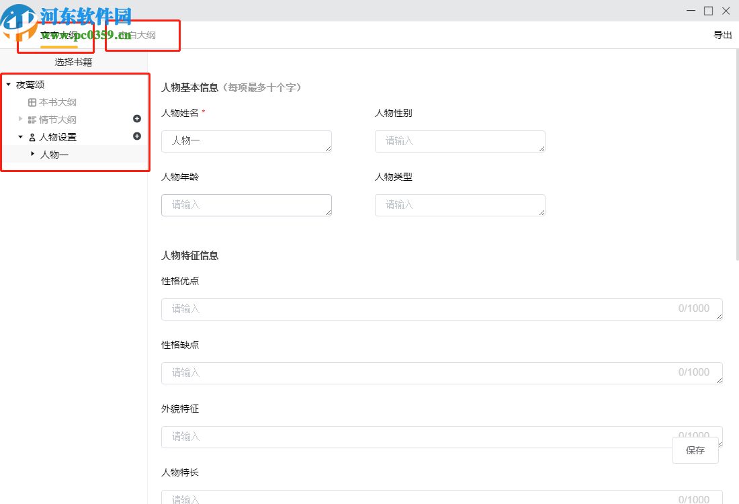
Task: Click the person icon beside 人物设置
Action: pyautogui.click(x=32, y=136)
